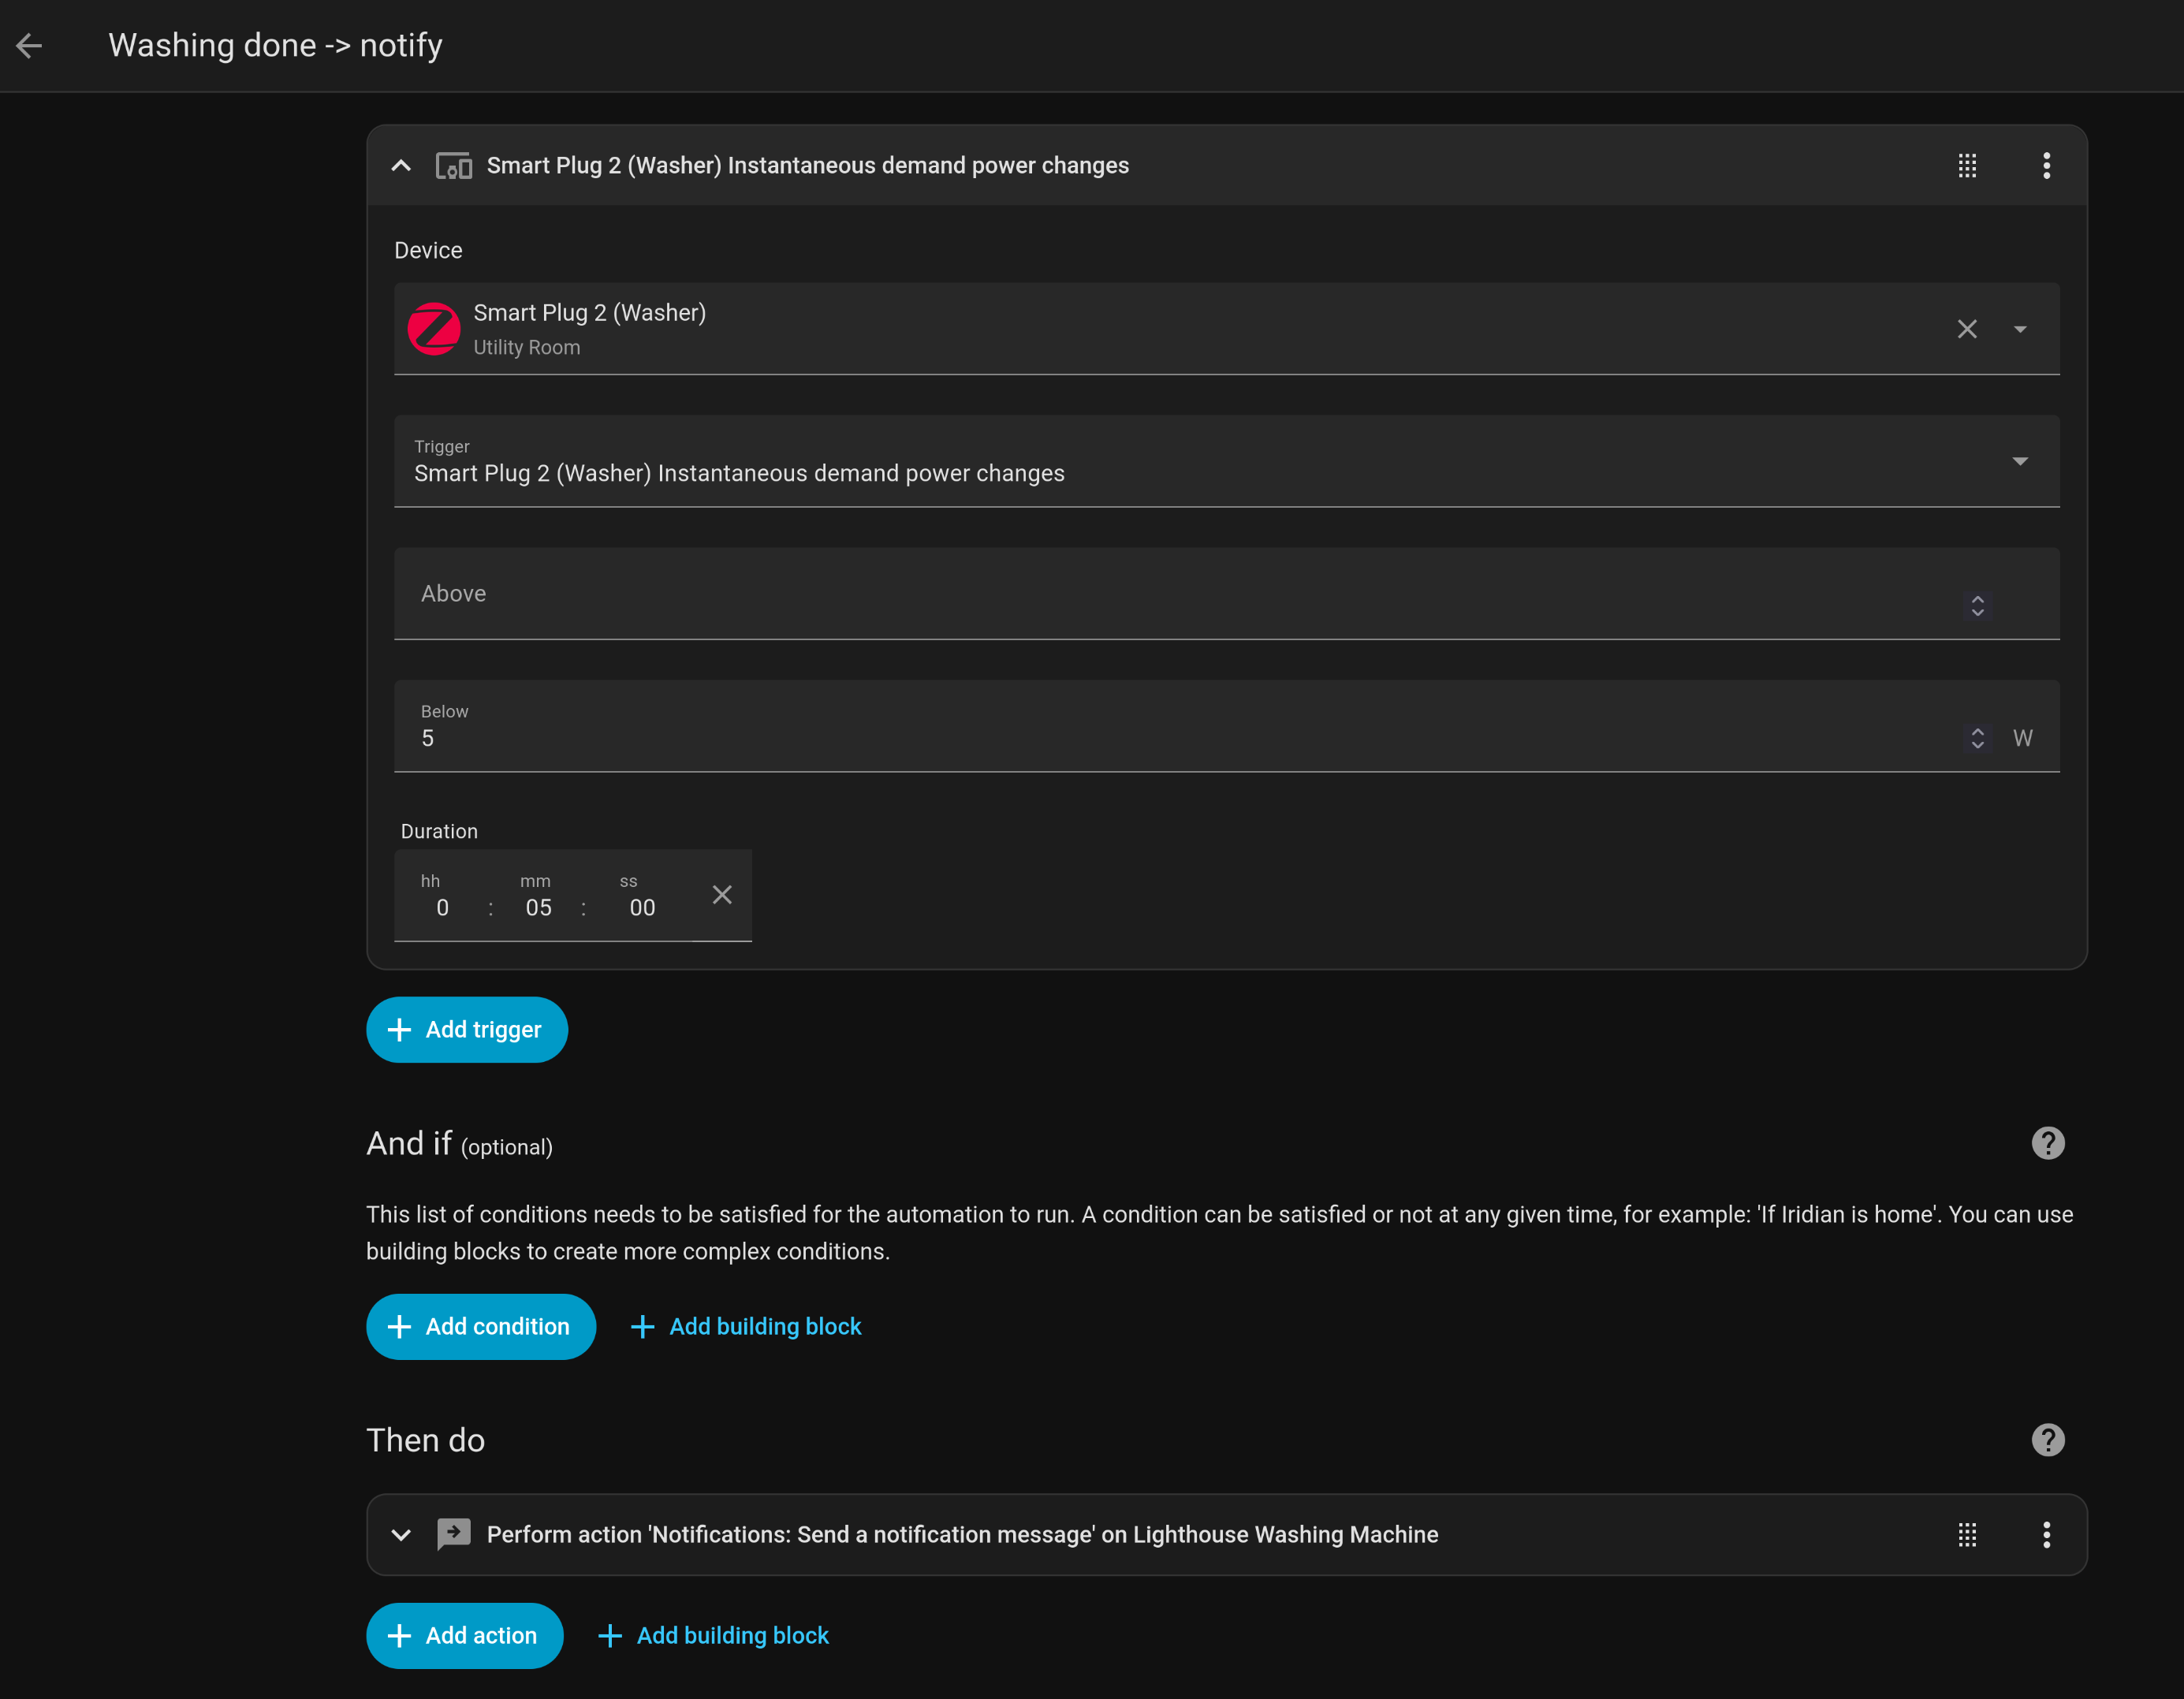Click 'Add building block' under the conditions section
2184x1699 pixels.
point(745,1326)
